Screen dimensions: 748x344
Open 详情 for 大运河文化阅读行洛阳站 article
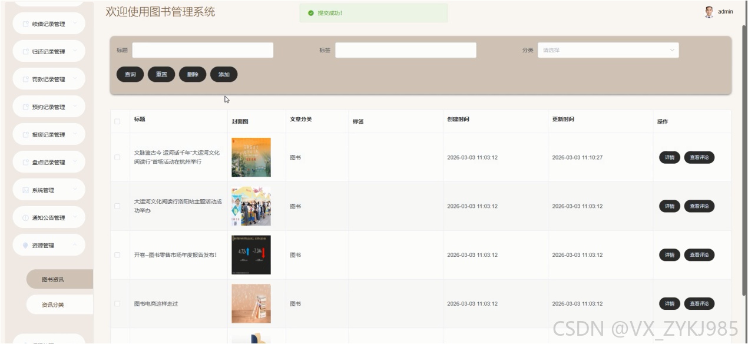(670, 206)
